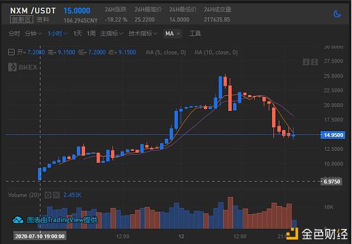This screenshot has width=352, height=244.
Task: Click the 10.0000 price axis label
Action: tap(334, 164)
